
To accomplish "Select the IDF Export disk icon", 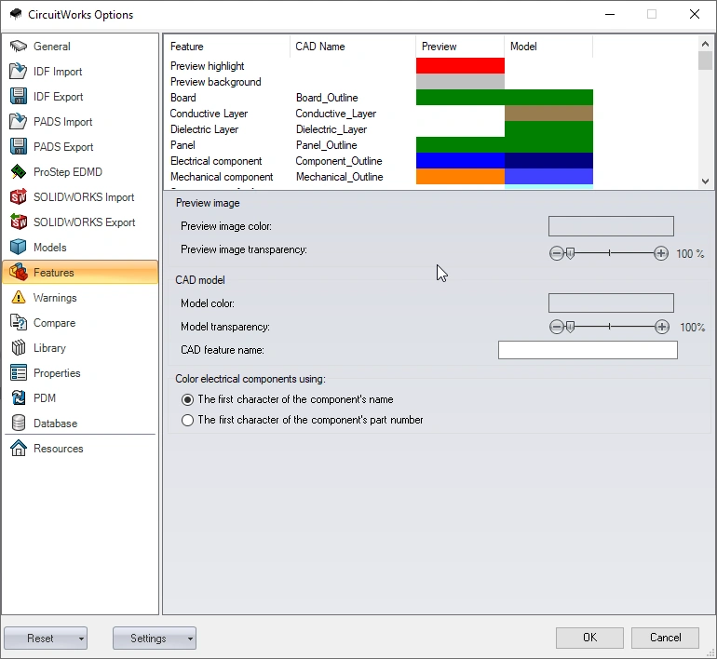I will pyautogui.click(x=19, y=97).
